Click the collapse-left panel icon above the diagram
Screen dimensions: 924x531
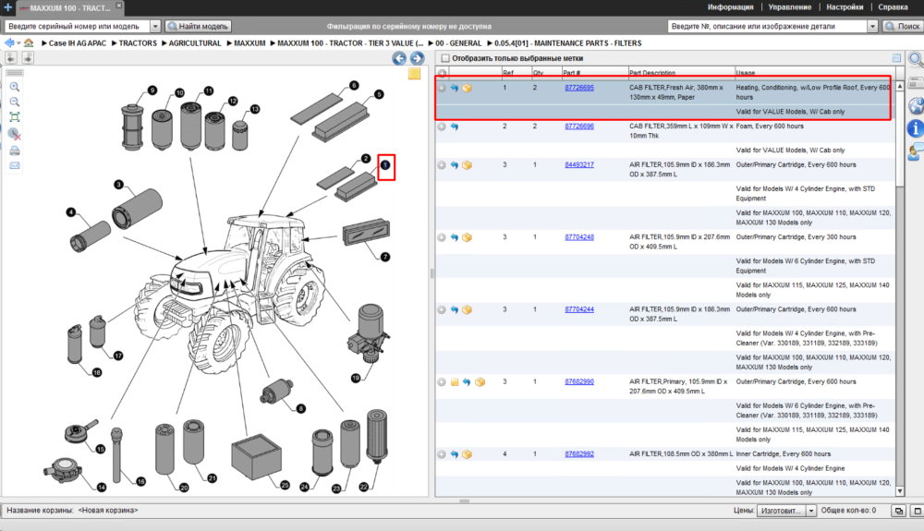click(x=10, y=57)
